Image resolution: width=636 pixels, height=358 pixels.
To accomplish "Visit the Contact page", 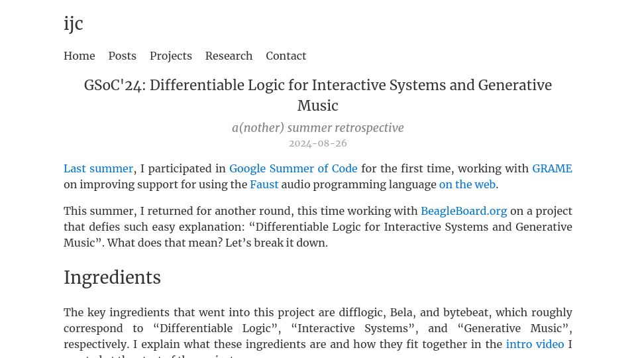I will click(x=286, y=56).
